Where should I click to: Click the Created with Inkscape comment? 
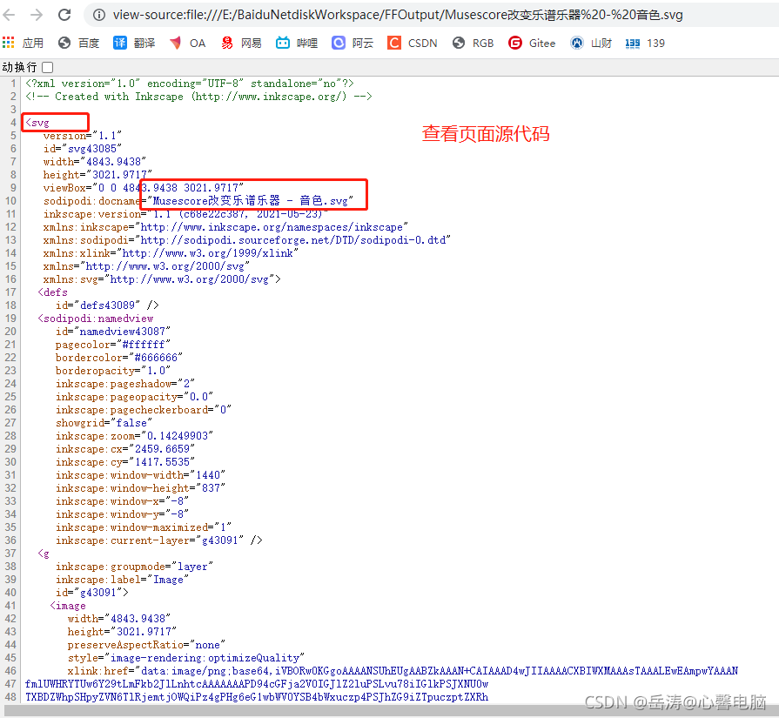pos(198,97)
